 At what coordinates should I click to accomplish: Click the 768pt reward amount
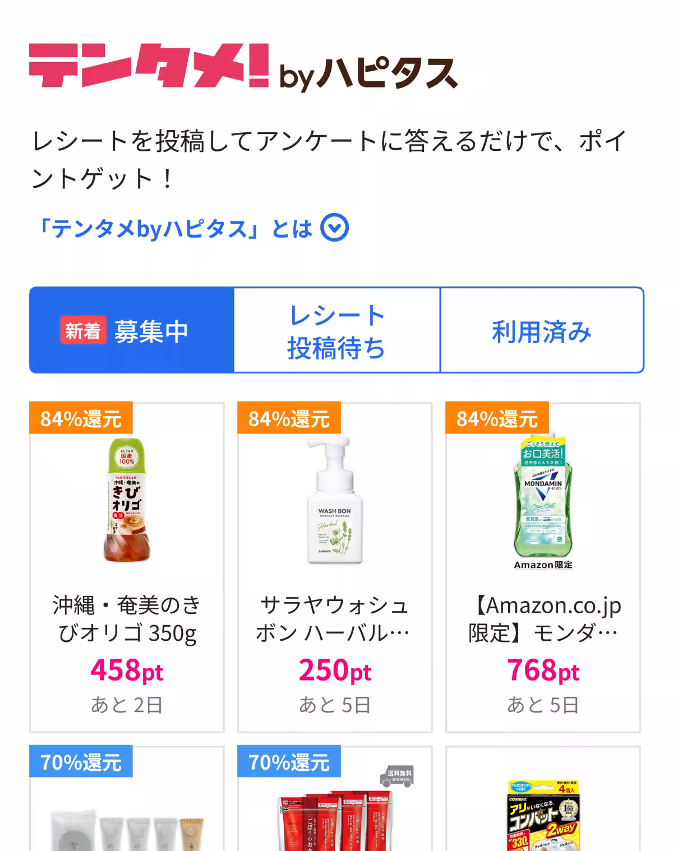pos(543,670)
